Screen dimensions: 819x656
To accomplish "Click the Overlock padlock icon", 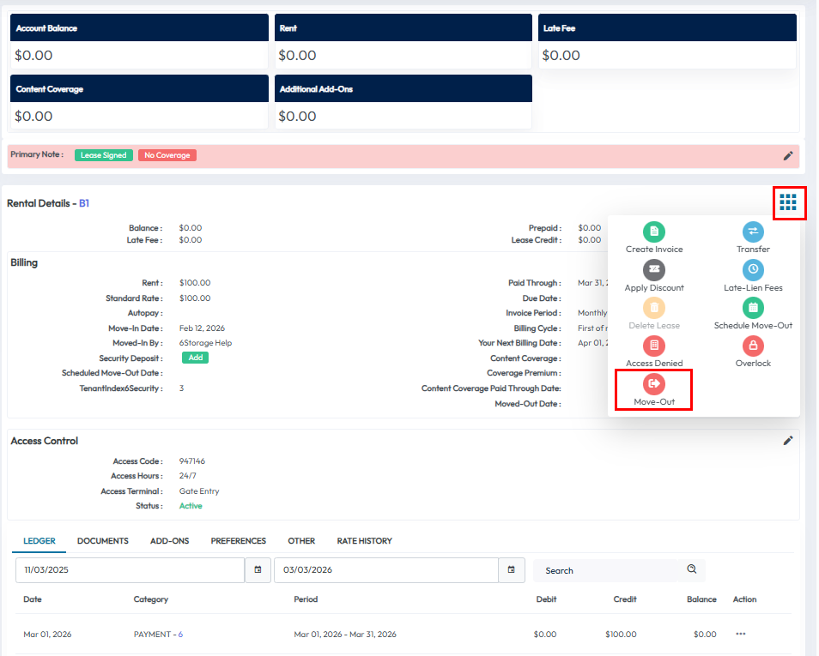I will [753, 346].
